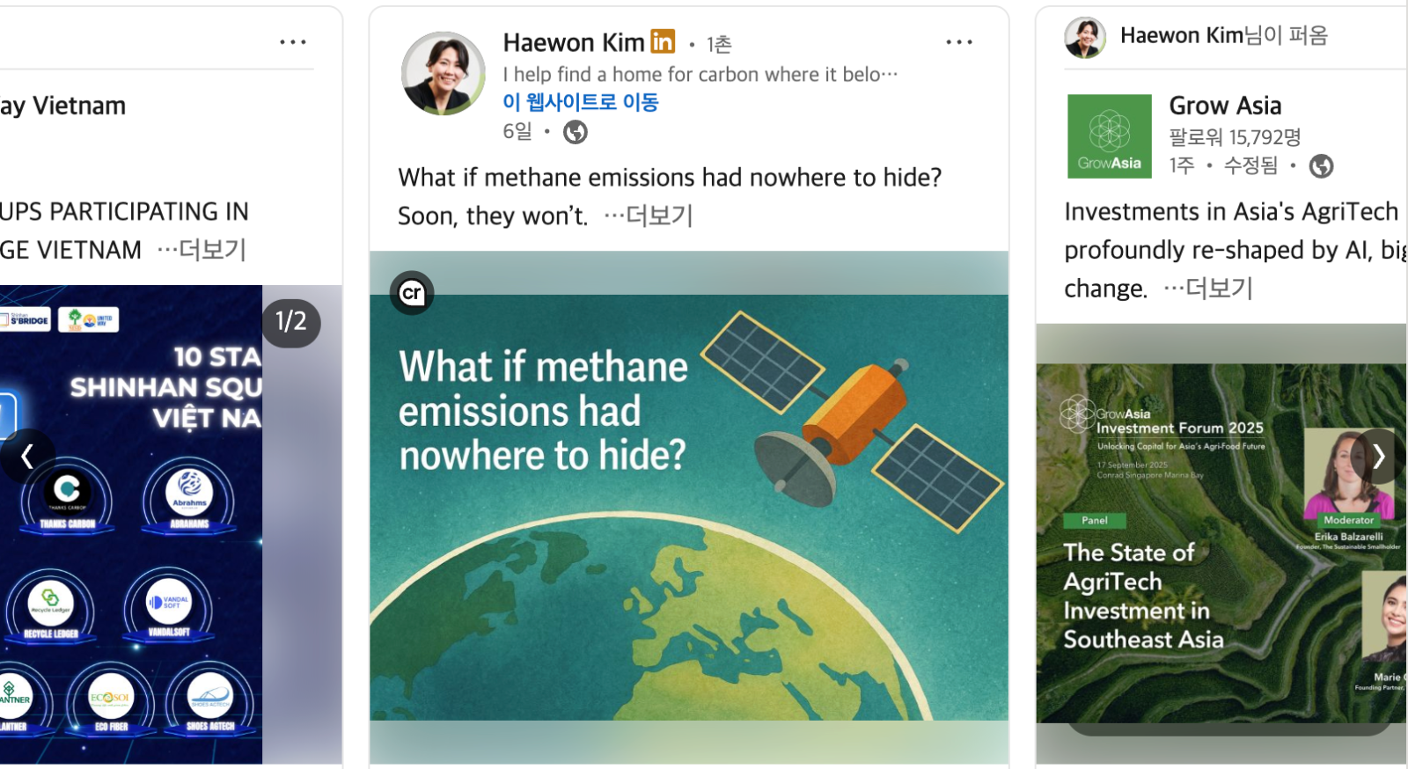Click the globe icon on Grow Asia post
Screen dimensions: 1408x769
[x=1321, y=166]
